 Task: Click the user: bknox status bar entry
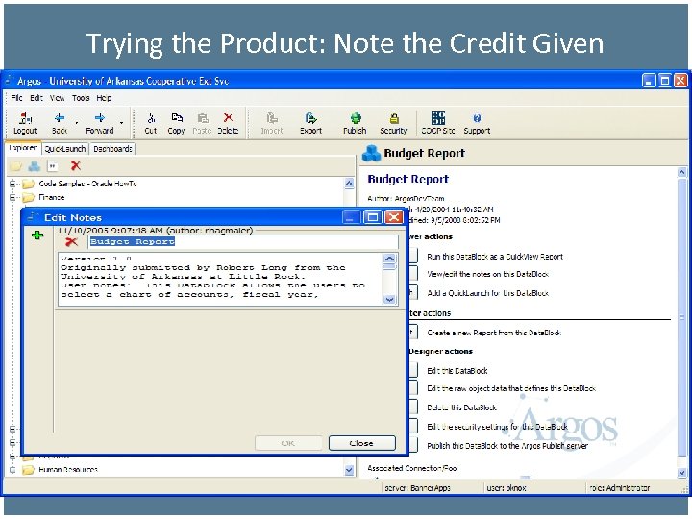507,488
